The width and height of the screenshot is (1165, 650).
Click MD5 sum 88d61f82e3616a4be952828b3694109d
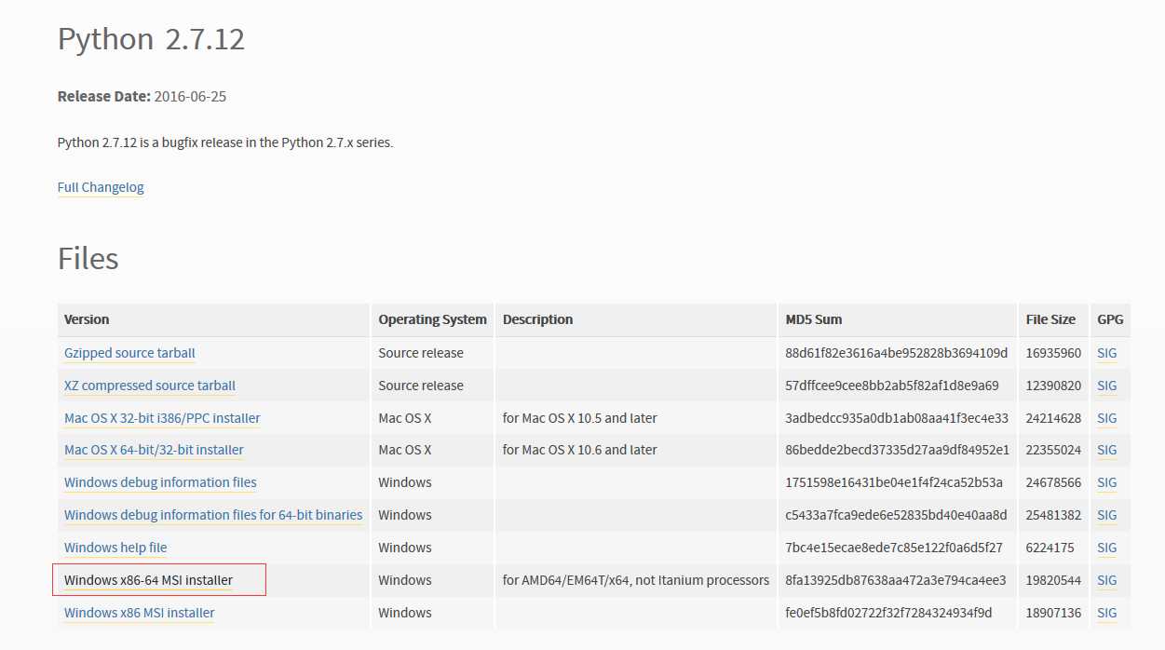[x=897, y=353]
